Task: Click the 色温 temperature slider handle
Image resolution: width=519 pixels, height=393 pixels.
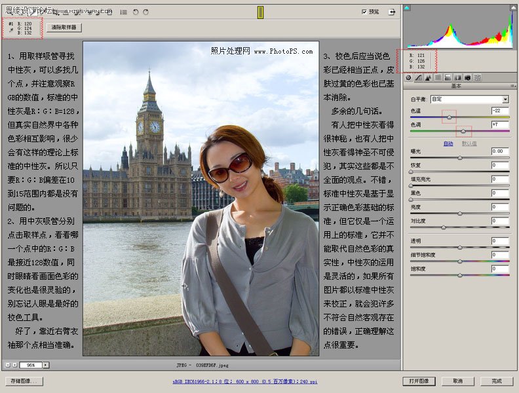Action: coord(449,117)
